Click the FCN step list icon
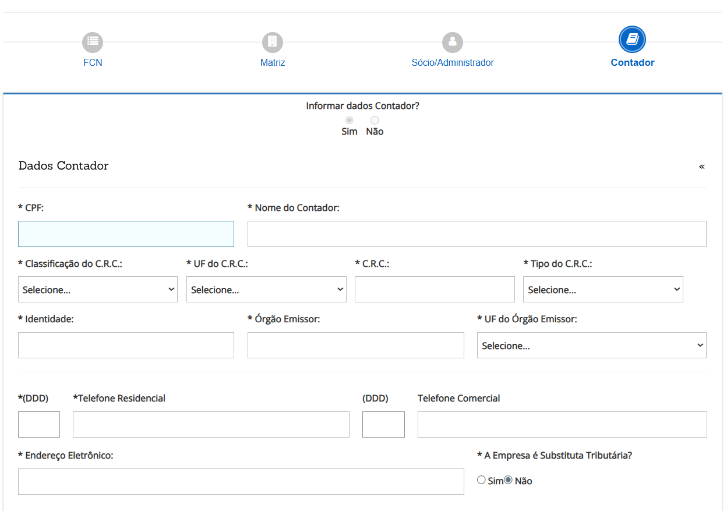Image resolution: width=727 pixels, height=511 pixels. pyautogui.click(x=93, y=41)
